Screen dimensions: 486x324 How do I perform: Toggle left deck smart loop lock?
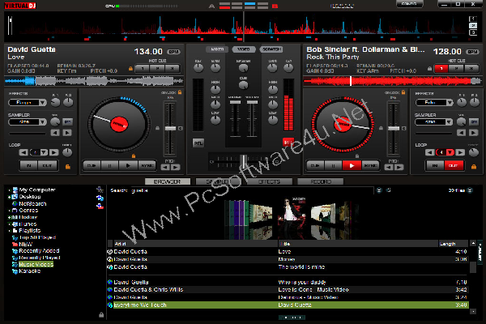point(67,167)
